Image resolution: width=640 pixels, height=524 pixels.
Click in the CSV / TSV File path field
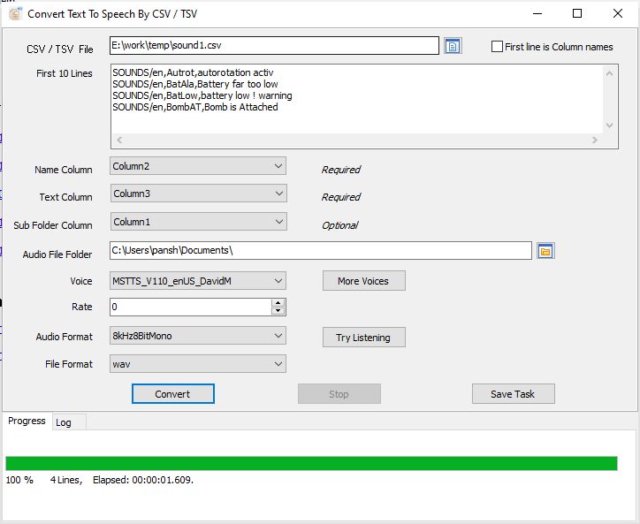(274, 45)
